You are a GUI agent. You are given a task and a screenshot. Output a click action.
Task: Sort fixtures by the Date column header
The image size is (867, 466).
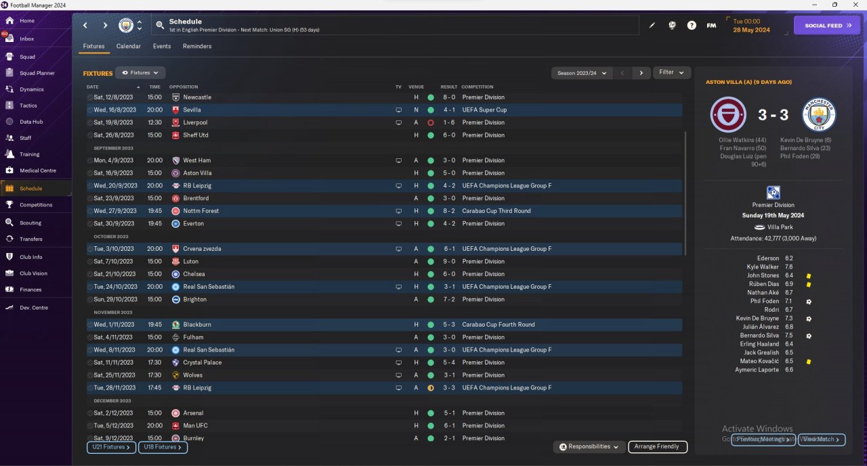93,87
